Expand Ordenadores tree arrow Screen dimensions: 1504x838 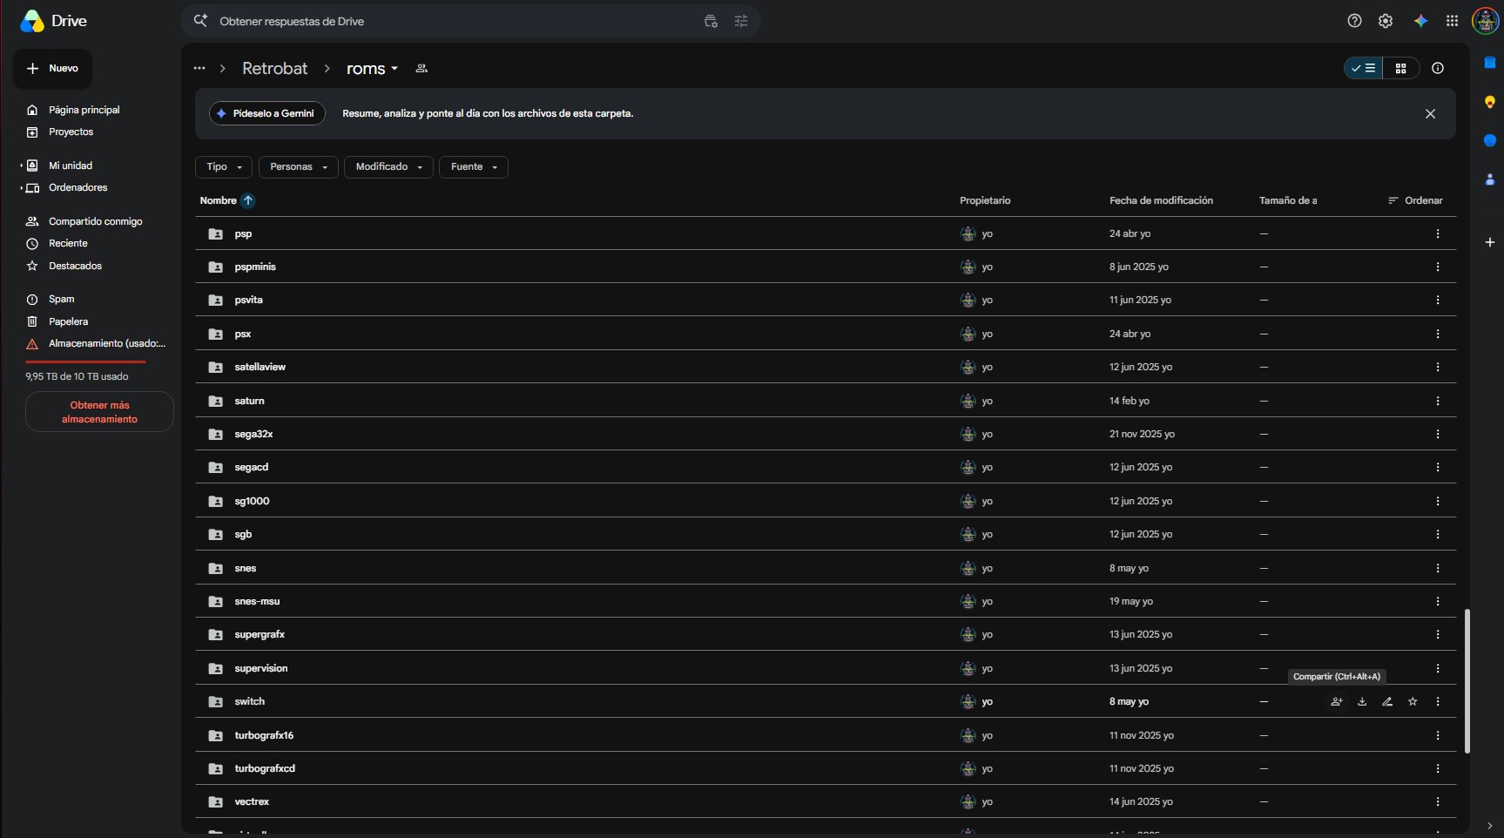click(21, 188)
